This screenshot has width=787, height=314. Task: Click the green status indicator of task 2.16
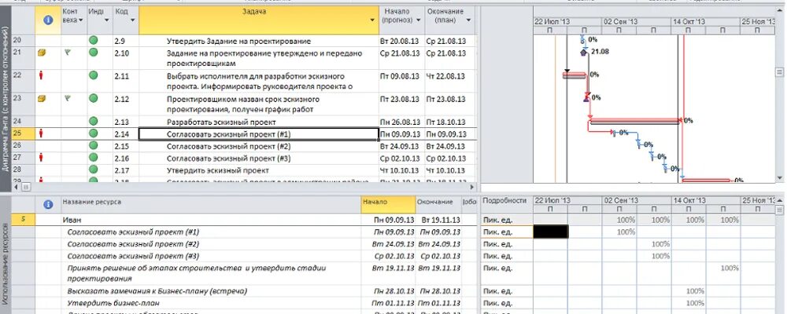point(93,158)
